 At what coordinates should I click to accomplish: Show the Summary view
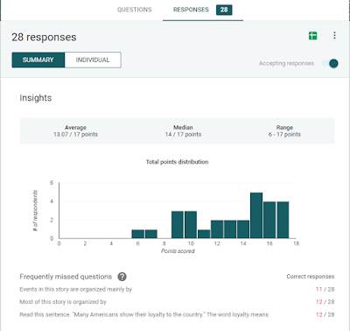point(38,60)
